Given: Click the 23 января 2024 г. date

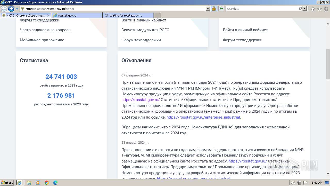Looking at the screenshot, I should [135, 143].
